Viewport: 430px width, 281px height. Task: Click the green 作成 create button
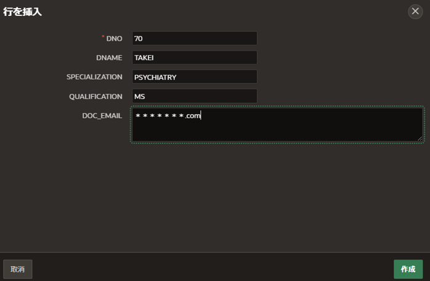[x=408, y=269]
